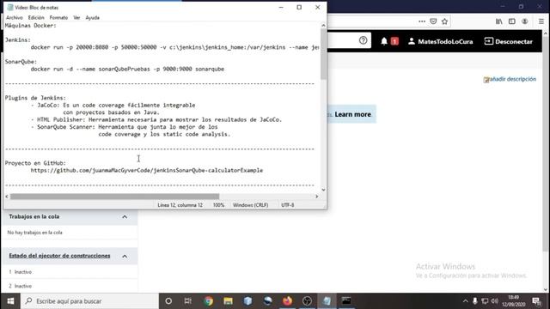This screenshot has height=309, width=550.
Task: Open Cortana circle icon
Action: [x=168, y=301]
